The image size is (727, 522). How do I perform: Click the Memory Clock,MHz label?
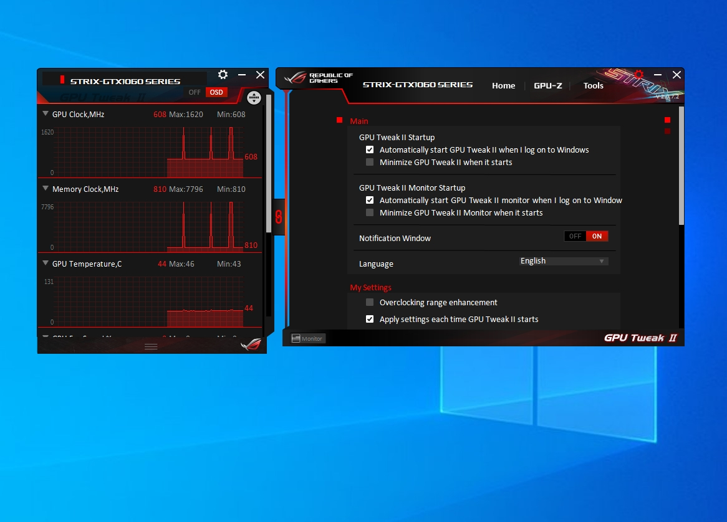click(85, 189)
